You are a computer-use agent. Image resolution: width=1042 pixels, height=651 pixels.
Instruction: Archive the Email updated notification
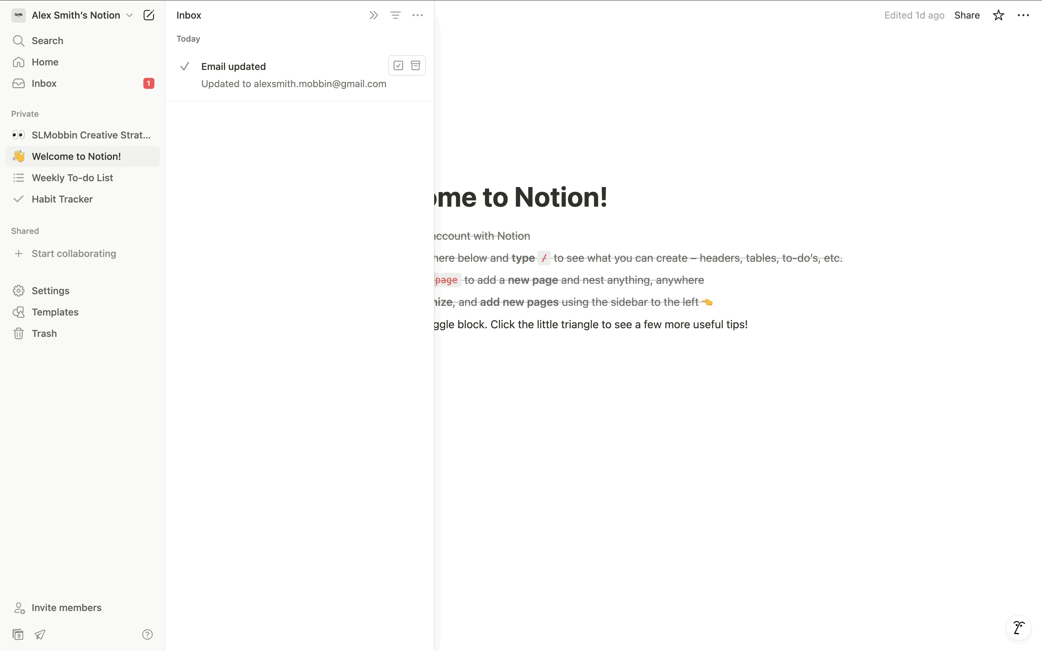click(416, 65)
